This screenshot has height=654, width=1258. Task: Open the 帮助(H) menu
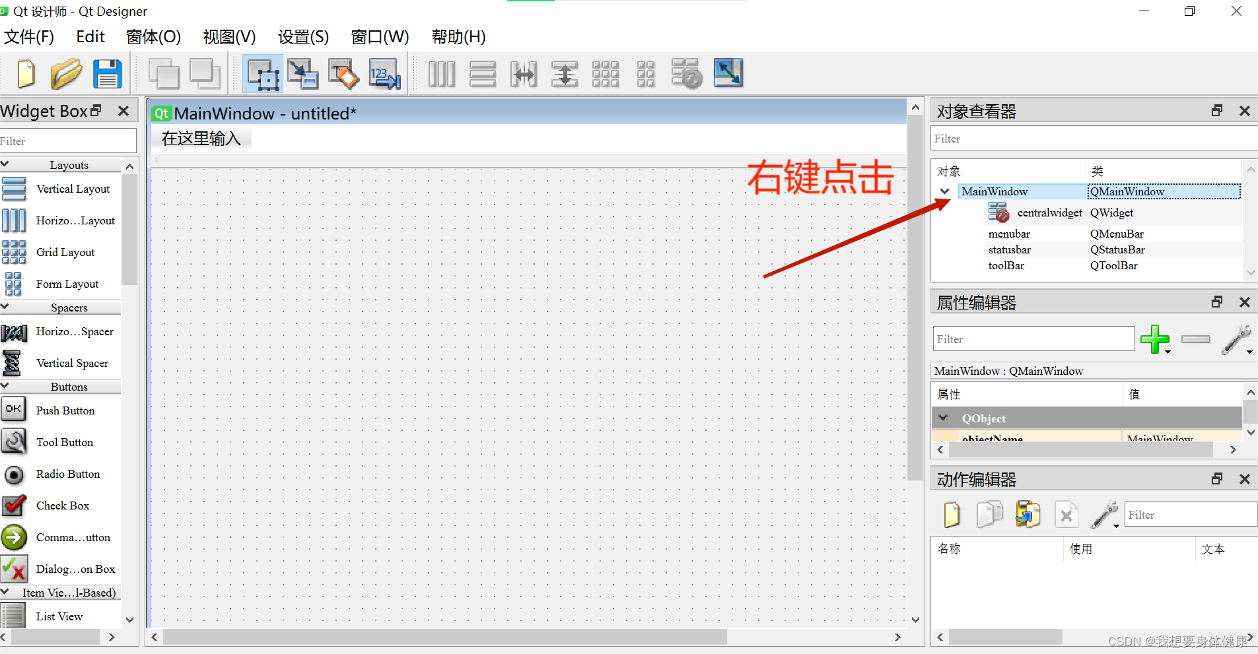pos(457,37)
